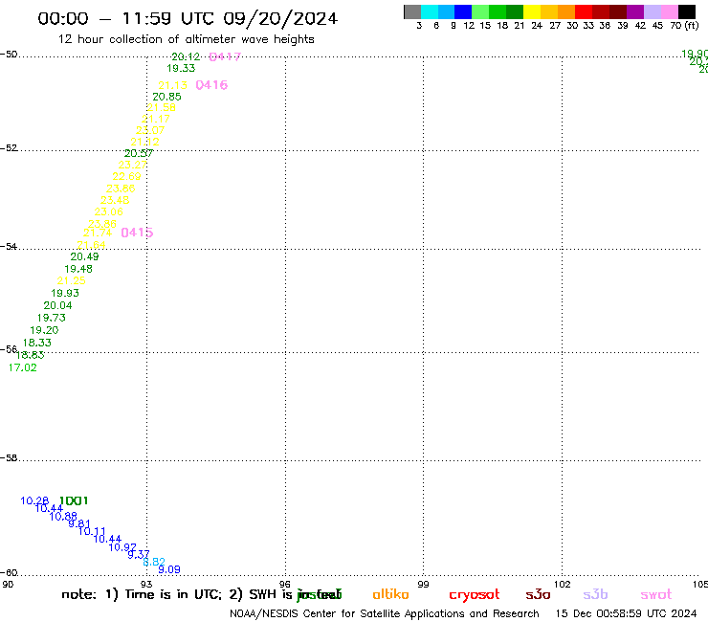Screen dimensions: 708x622
Task: Click the wave height value 21.64
Action: [x=91, y=245]
